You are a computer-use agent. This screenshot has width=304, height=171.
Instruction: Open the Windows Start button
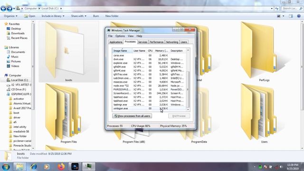point(6,167)
